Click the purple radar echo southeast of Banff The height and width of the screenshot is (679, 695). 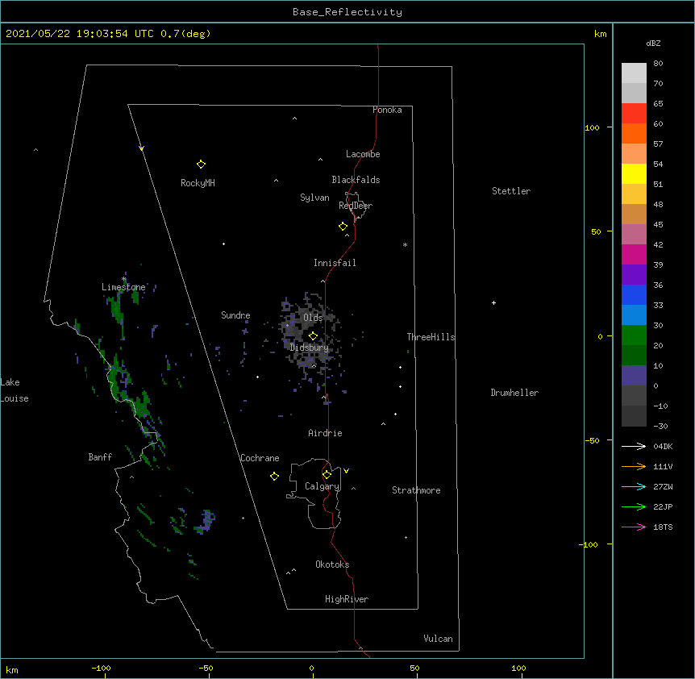click(x=206, y=520)
